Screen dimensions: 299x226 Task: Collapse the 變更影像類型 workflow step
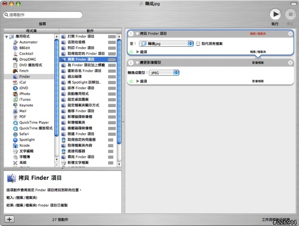click(137, 63)
